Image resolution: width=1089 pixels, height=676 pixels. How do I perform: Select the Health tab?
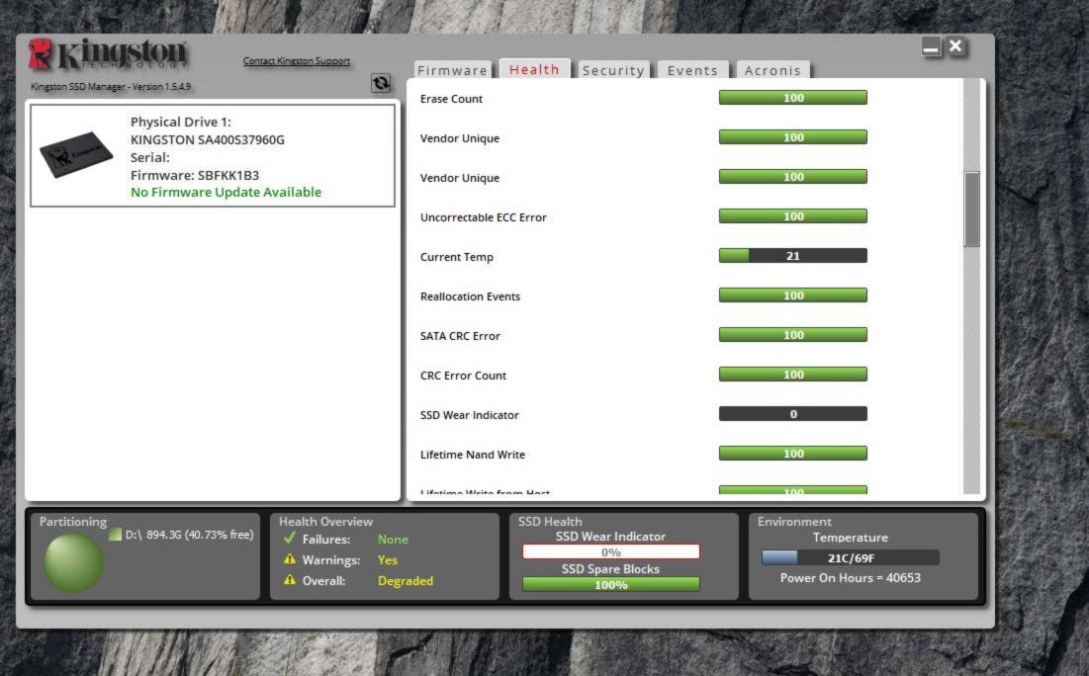tap(534, 69)
